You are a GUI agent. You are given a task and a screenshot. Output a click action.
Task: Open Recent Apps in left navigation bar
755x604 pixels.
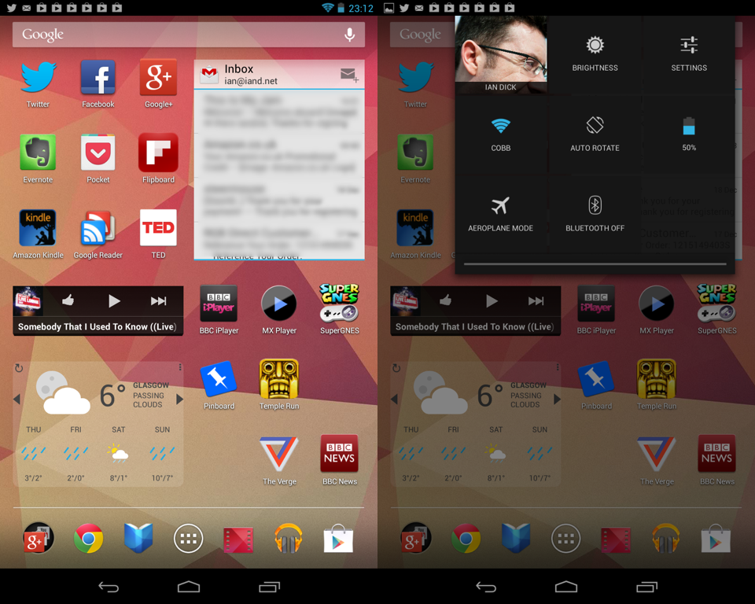[x=269, y=587]
